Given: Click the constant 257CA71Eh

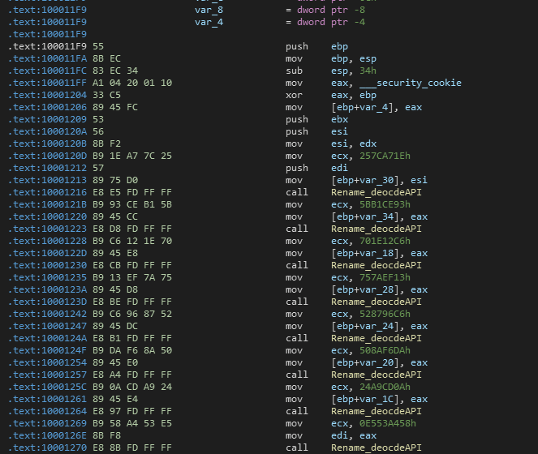Looking at the screenshot, I should point(385,156).
